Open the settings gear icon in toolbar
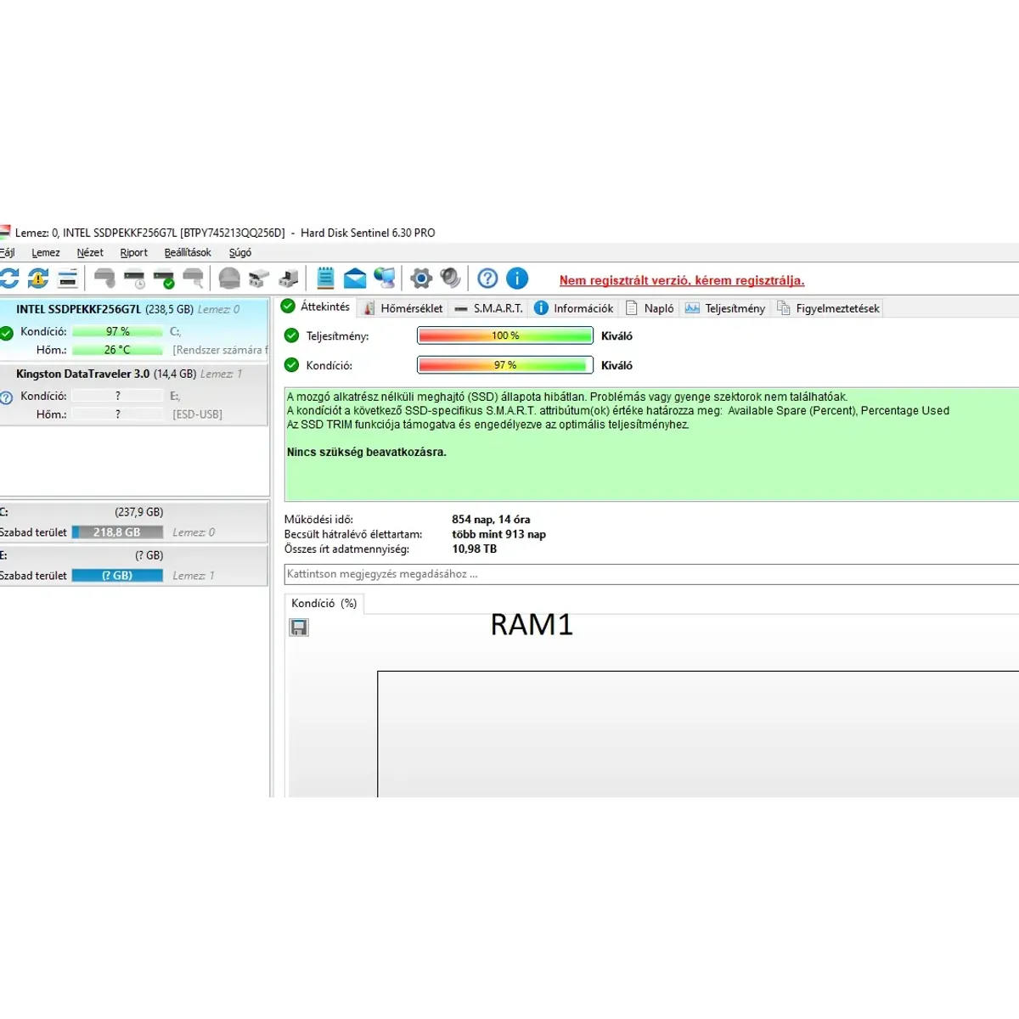The height and width of the screenshot is (1019, 1019). [421, 278]
